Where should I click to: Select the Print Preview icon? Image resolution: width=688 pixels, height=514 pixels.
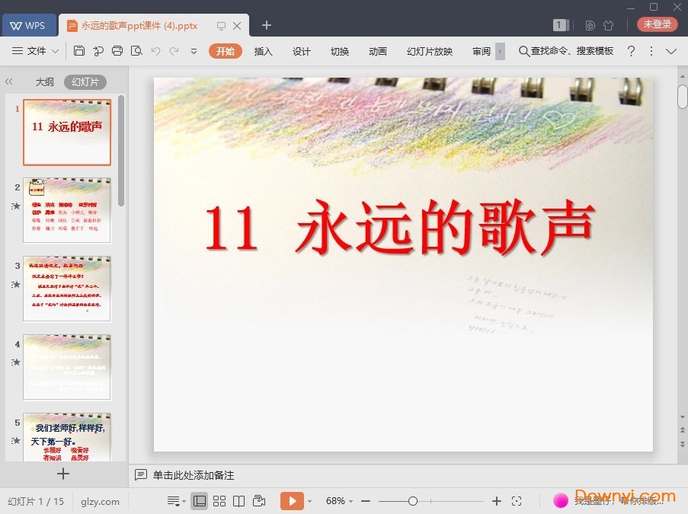(x=137, y=51)
